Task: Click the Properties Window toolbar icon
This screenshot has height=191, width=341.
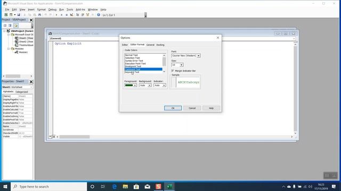Action: click(x=83, y=15)
